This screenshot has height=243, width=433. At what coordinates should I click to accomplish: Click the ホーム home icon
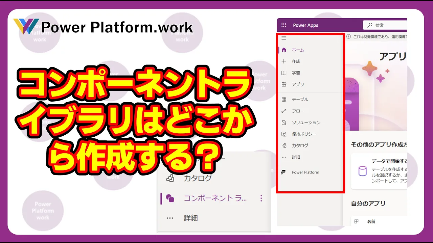click(284, 50)
